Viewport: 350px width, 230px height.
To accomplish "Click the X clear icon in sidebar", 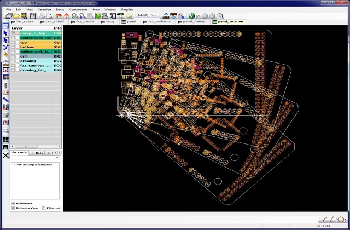I will coord(5,155).
